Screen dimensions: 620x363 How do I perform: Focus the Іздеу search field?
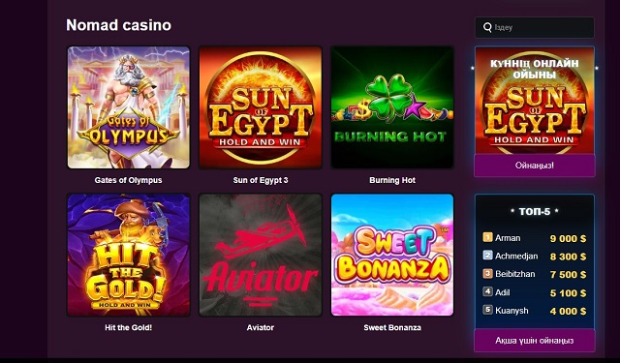535,27
